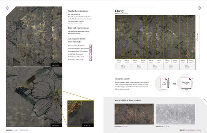Click the "200 cm panel 4" cell in top row
Screen dimensions: 207x133
click(x=143, y=61)
